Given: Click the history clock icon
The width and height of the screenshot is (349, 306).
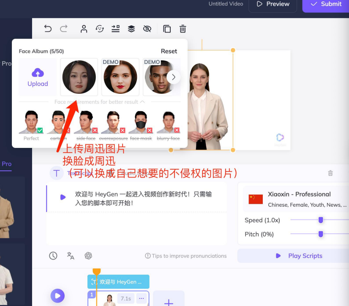Looking at the screenshot, I should point(52,256).
